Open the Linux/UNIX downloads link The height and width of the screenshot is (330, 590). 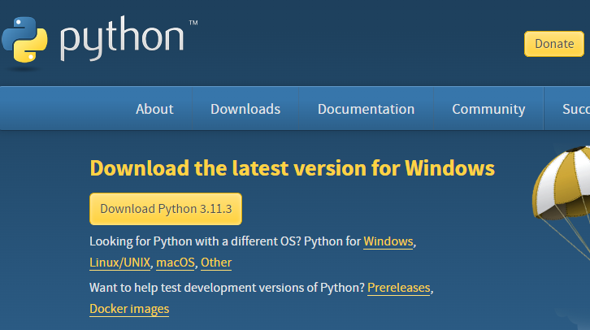tap(119, 263)
